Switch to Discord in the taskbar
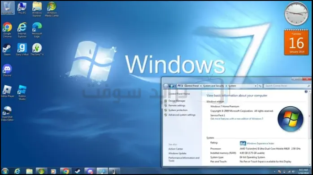 tap(90, 171)
